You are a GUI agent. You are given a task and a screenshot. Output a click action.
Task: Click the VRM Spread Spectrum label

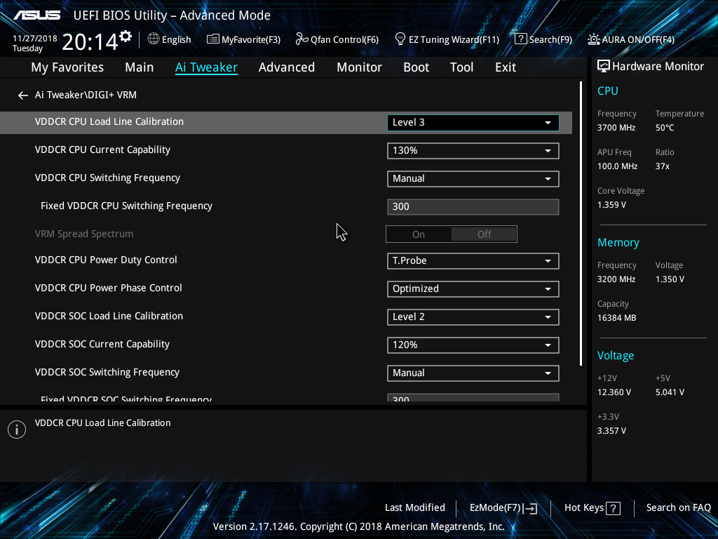(84, 234)
